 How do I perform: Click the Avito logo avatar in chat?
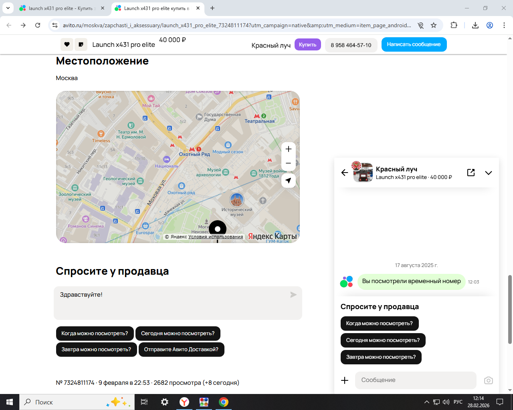[346, 281]
